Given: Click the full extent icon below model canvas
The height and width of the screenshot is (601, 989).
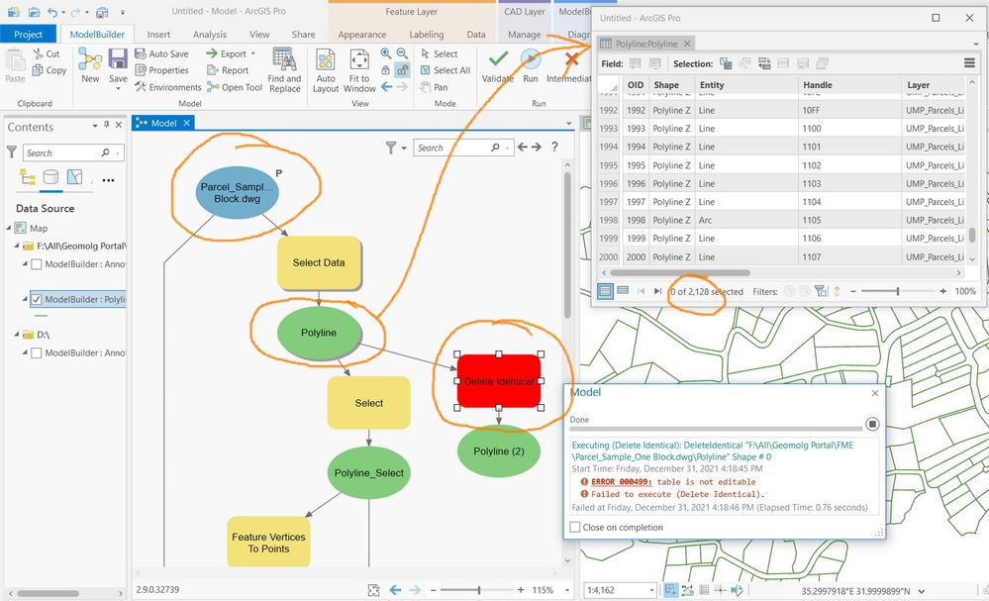Looking at the screenshot, I should pyautogui.click(x=373, y=590).
